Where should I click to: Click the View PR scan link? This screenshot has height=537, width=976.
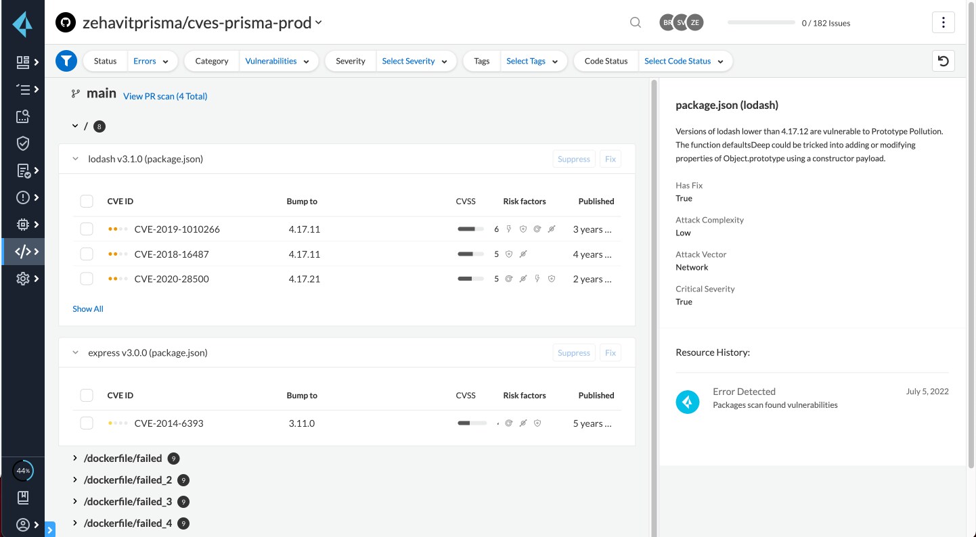(165, 96)
